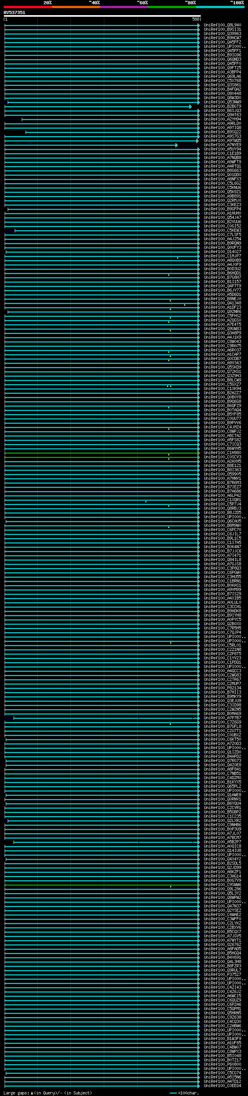
Task: Open hit UniRef100_A7NYE9
Action: point(222,145)
